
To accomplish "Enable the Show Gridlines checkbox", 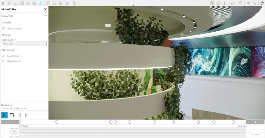I will point(4,28).
